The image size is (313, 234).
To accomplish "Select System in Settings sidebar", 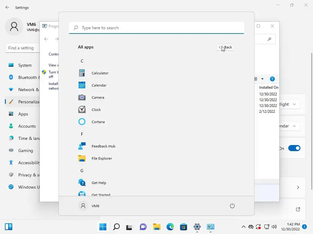I will pos(22,65).
